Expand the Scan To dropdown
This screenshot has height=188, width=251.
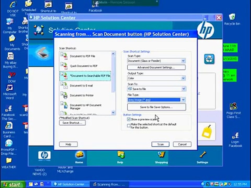[184, 89]
